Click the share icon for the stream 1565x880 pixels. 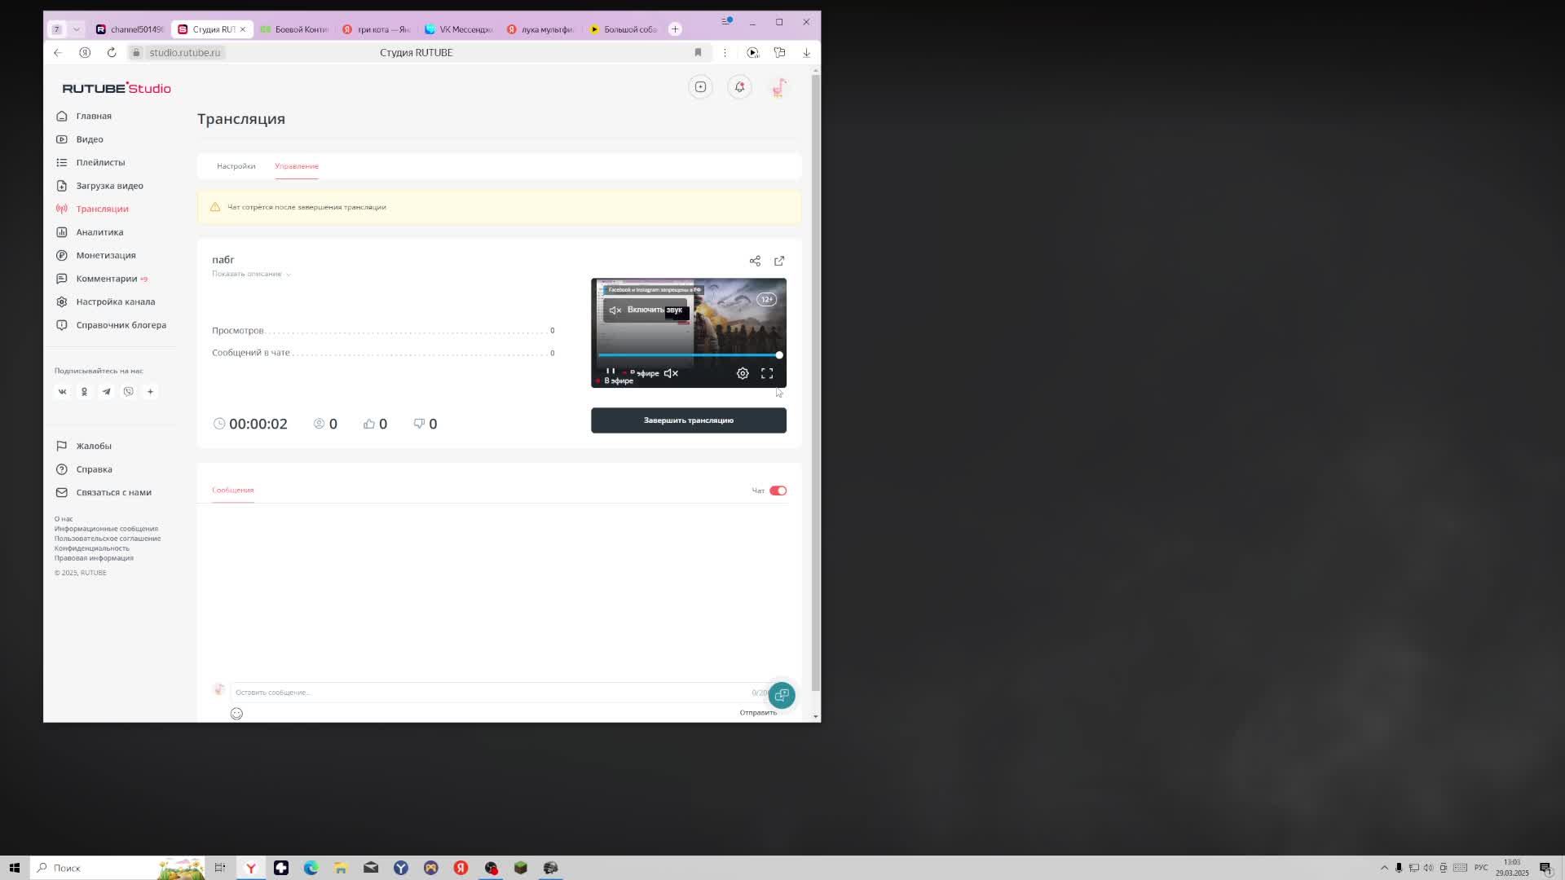(x=755, y=261)
